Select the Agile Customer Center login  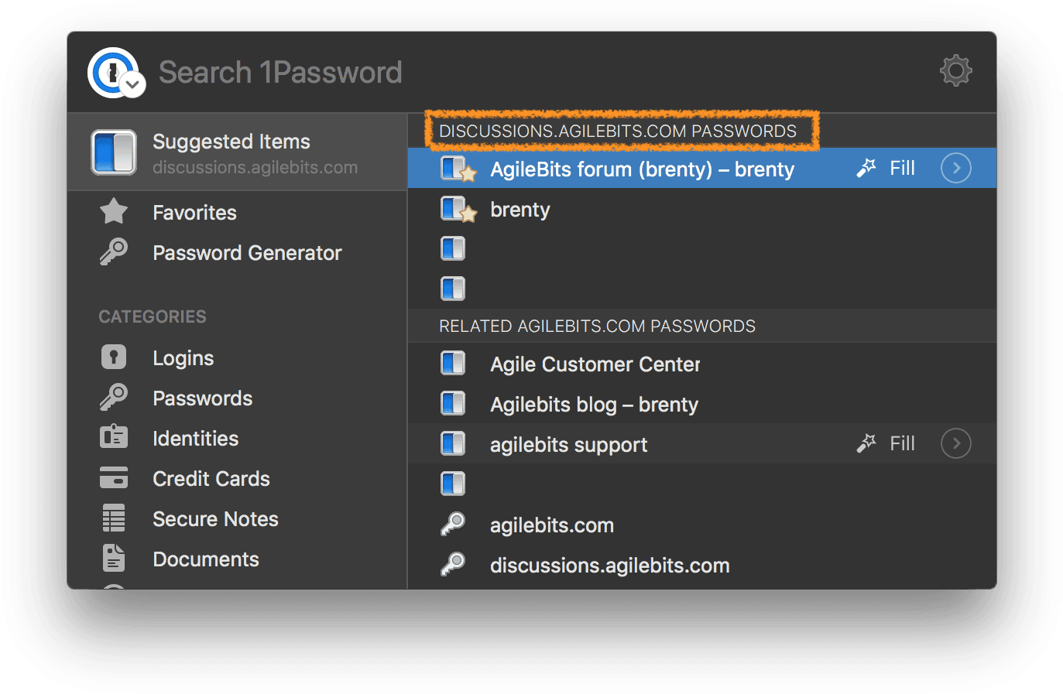pyautogui.click(x=595, y=364)
